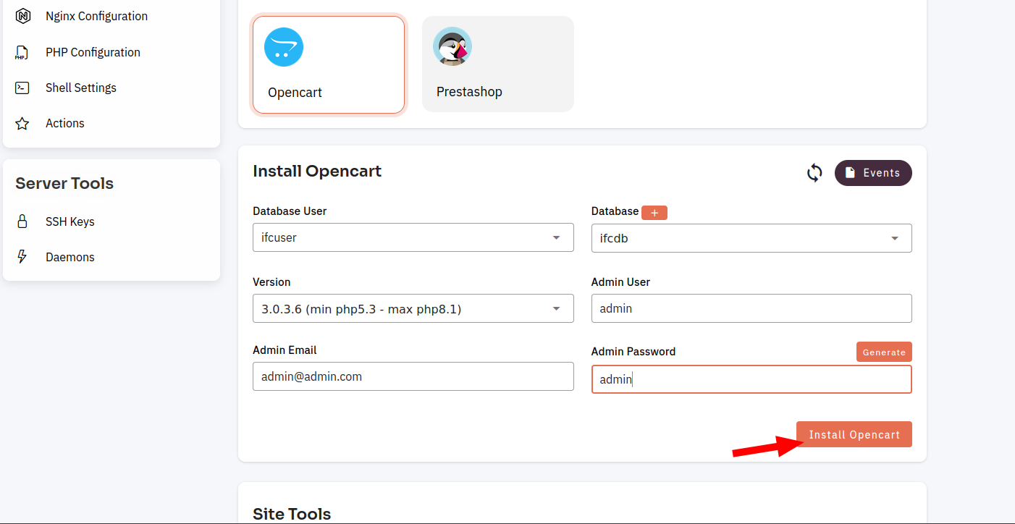Open the Events log
1015x524 pixels.
873,173
